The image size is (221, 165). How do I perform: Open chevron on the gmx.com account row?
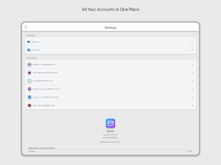coord(192,105)
